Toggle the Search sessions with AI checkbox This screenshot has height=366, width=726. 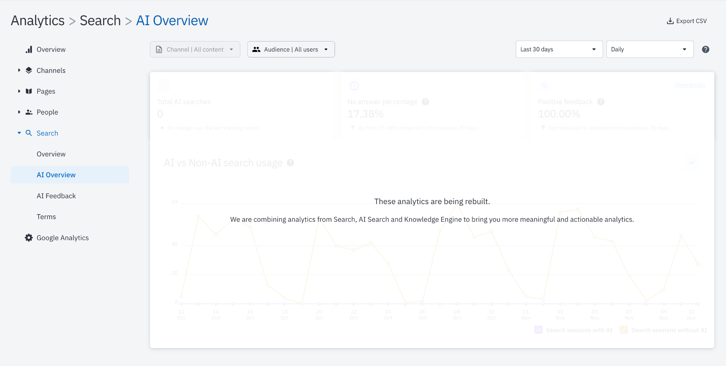coord(538,330)
